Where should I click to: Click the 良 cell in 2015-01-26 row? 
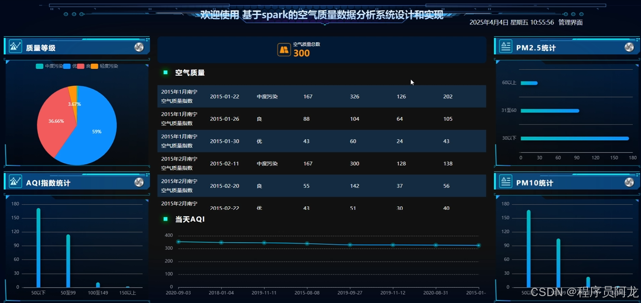pyautogui.click(x=260, y=119)
